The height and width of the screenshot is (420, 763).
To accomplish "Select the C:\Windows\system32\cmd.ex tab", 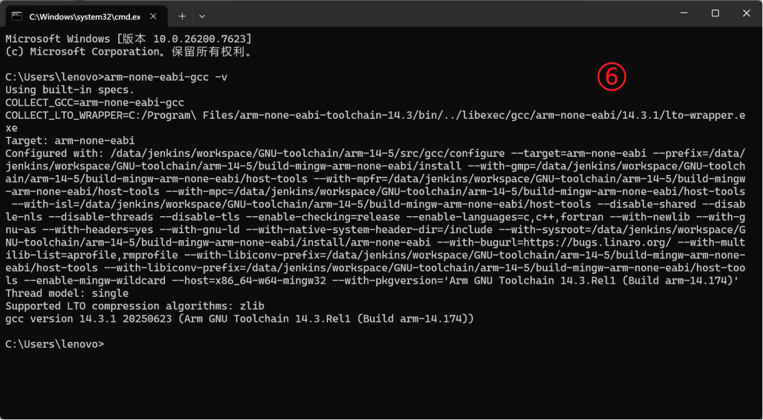I will tap(84, 16).
